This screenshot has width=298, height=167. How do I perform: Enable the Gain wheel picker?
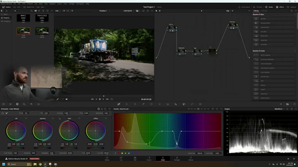(x=60, y=118)
